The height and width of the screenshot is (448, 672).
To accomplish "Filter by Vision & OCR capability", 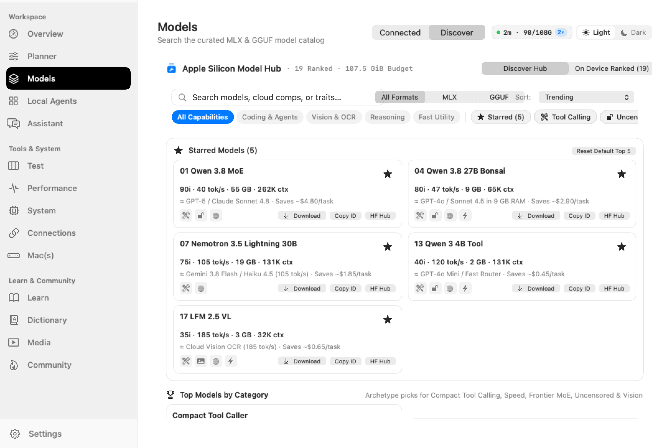I will tap(334, 117).
